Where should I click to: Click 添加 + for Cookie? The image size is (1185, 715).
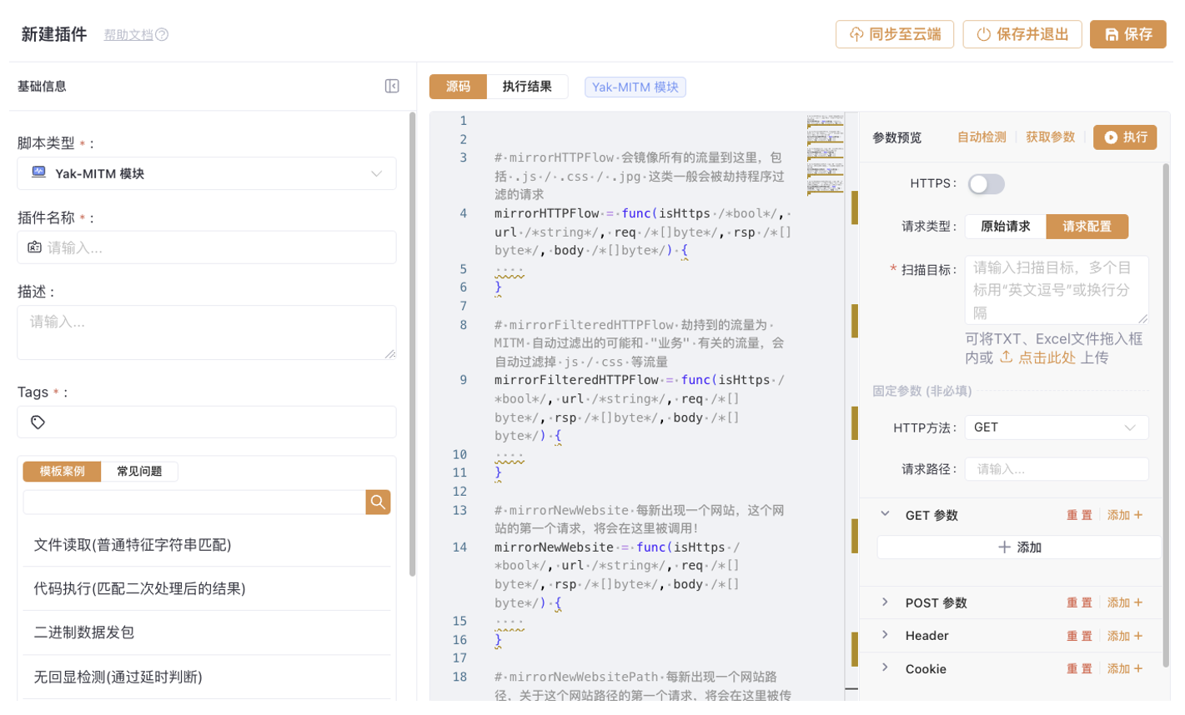[x=1125, y=669]
